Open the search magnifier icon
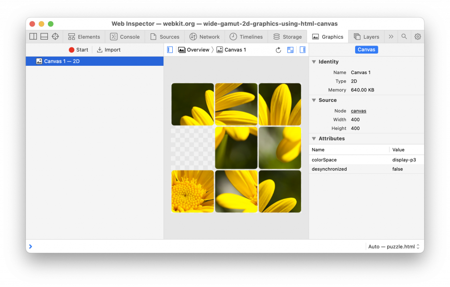The image size is (450, 287). click(404, 36)
